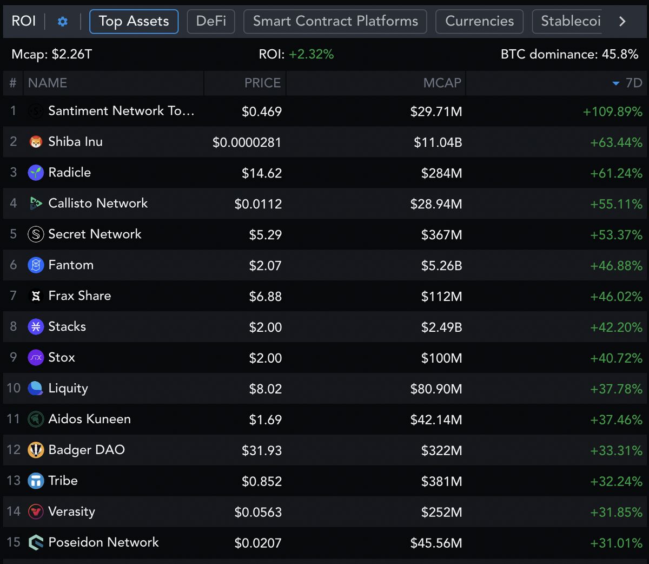
Task: Open the Liquity asset link
Action: 68,389
